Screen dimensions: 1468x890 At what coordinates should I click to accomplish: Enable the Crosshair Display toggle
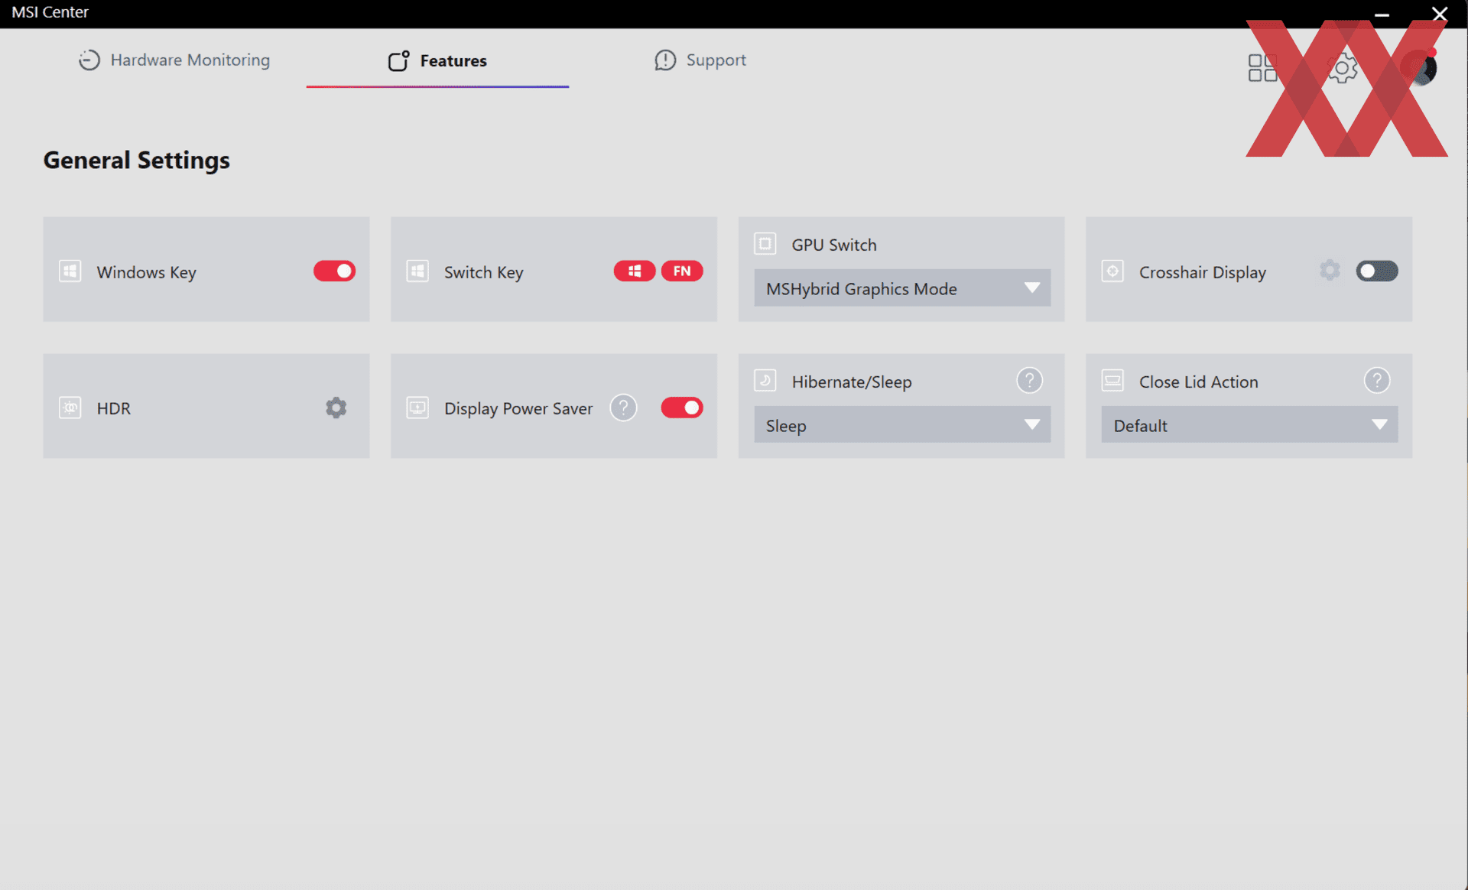[1377, 271]
